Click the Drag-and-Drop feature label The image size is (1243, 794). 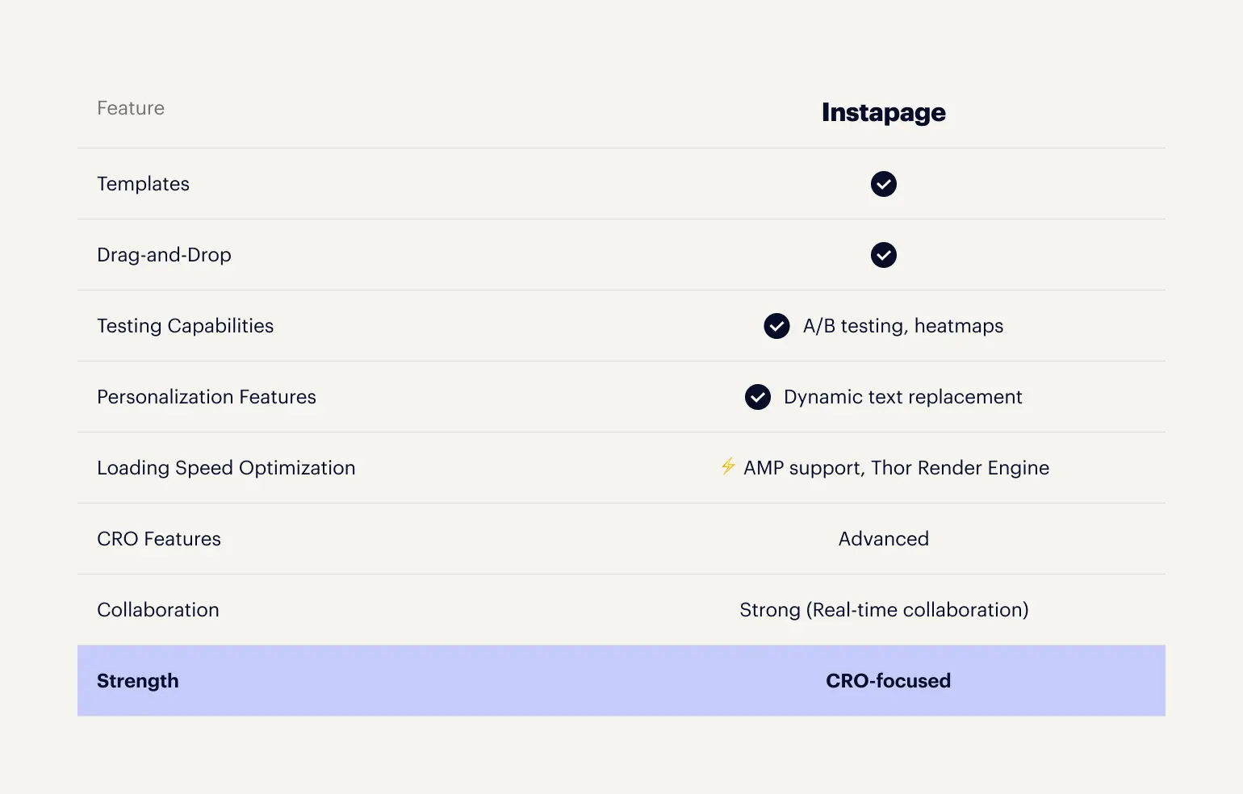164,255
